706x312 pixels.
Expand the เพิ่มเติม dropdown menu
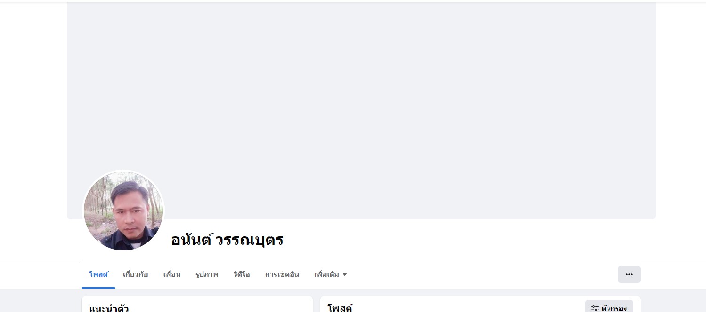331,274
